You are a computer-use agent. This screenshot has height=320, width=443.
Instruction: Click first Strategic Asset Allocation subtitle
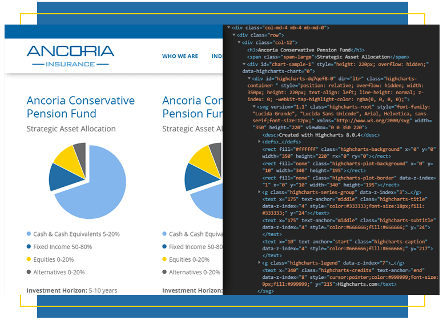click(x=71, y=129)
